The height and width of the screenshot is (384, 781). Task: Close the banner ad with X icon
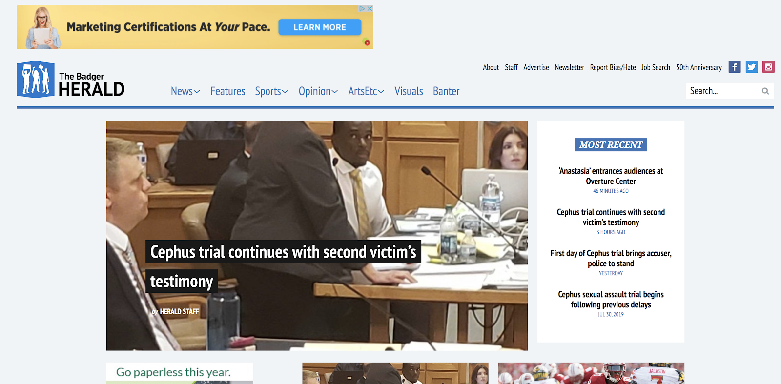370,9
